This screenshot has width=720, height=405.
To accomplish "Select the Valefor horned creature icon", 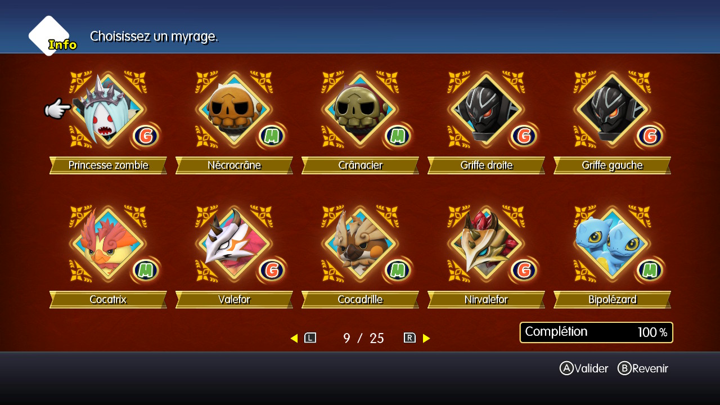I will (x=233, y=244).
